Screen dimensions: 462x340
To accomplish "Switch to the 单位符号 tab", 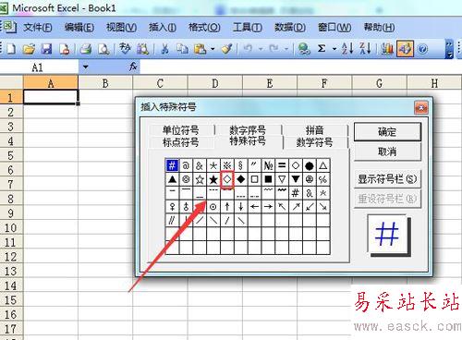I will tap(180, 130).
